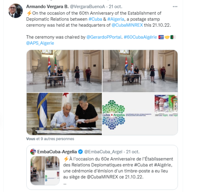Open the quoted tweet image collage thumbnail
The image size is (213, 194).
(x=45, y=171)
